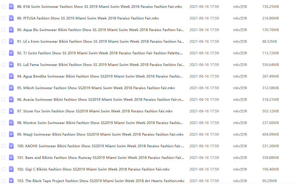Check the box beside 97. Stone Fox Swim
295x185 pixels.
[x=3, y=111]
